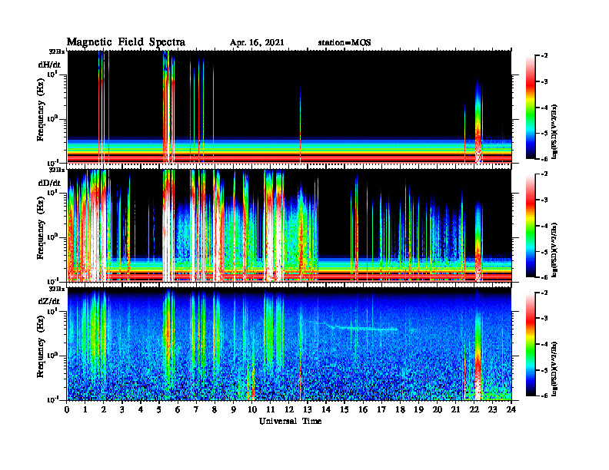Click hour tick label 3 on time axis
609x470 pixels.
pos(122,409)
